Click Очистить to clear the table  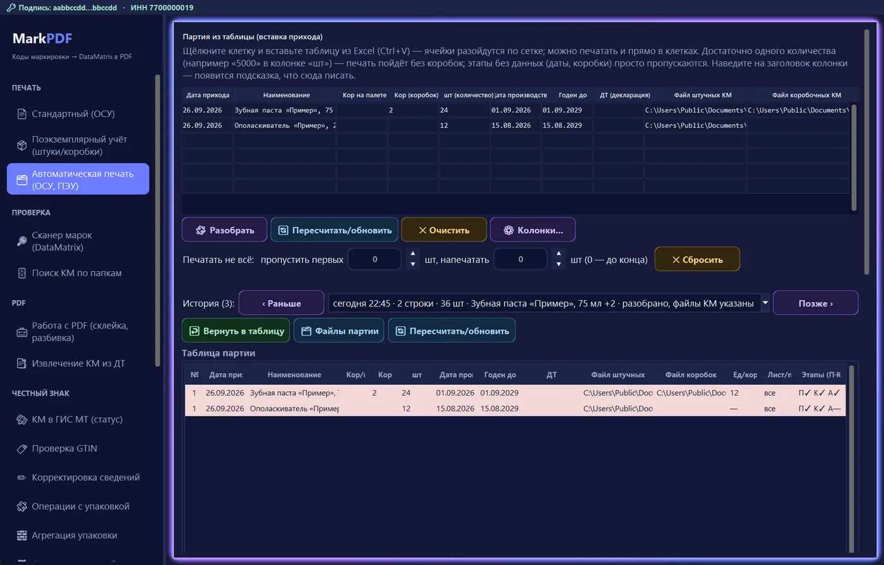pos(444,230)
